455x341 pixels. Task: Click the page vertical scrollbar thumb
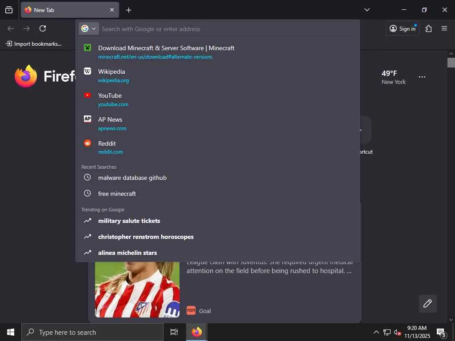pos(451,62)
